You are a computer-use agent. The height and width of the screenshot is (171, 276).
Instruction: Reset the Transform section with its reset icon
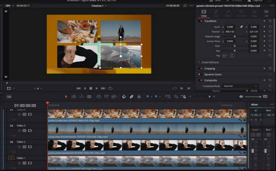click(x=270, y=21)
